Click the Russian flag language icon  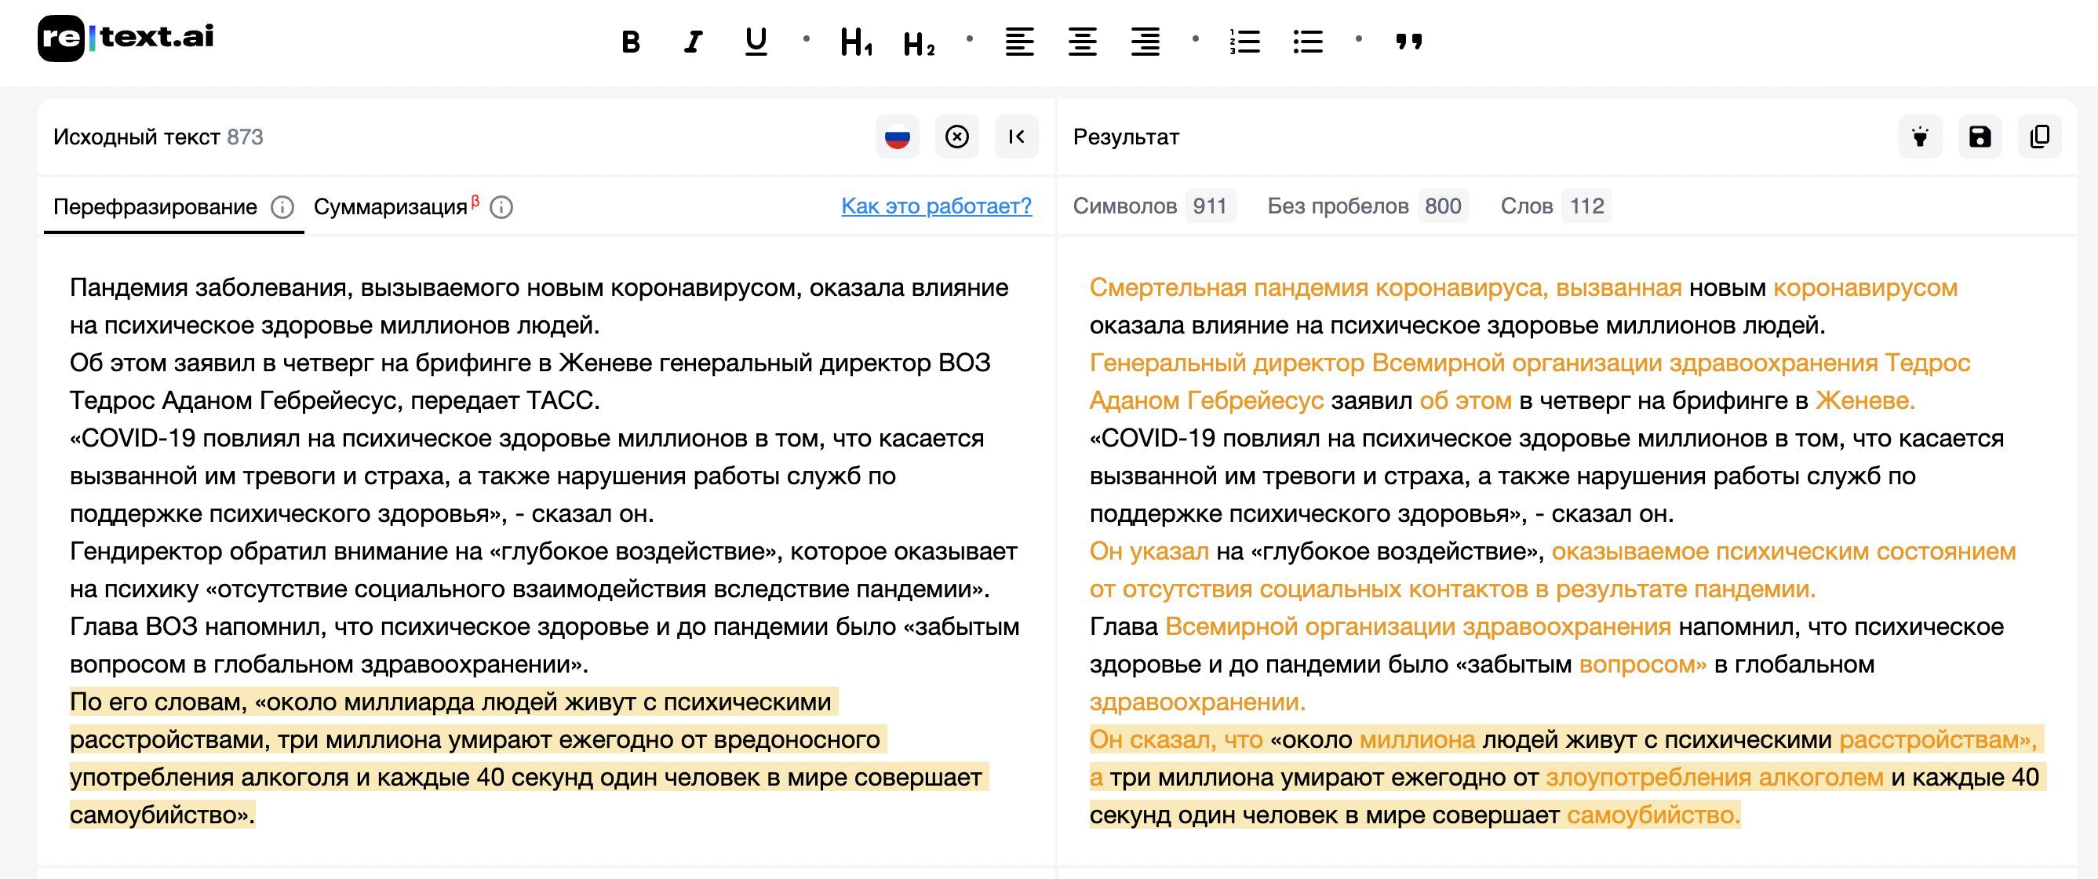click(895, 137)
